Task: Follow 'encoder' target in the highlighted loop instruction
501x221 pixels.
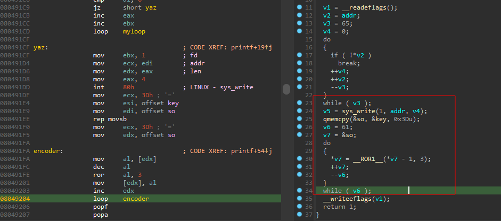Action: coord(136,199)
